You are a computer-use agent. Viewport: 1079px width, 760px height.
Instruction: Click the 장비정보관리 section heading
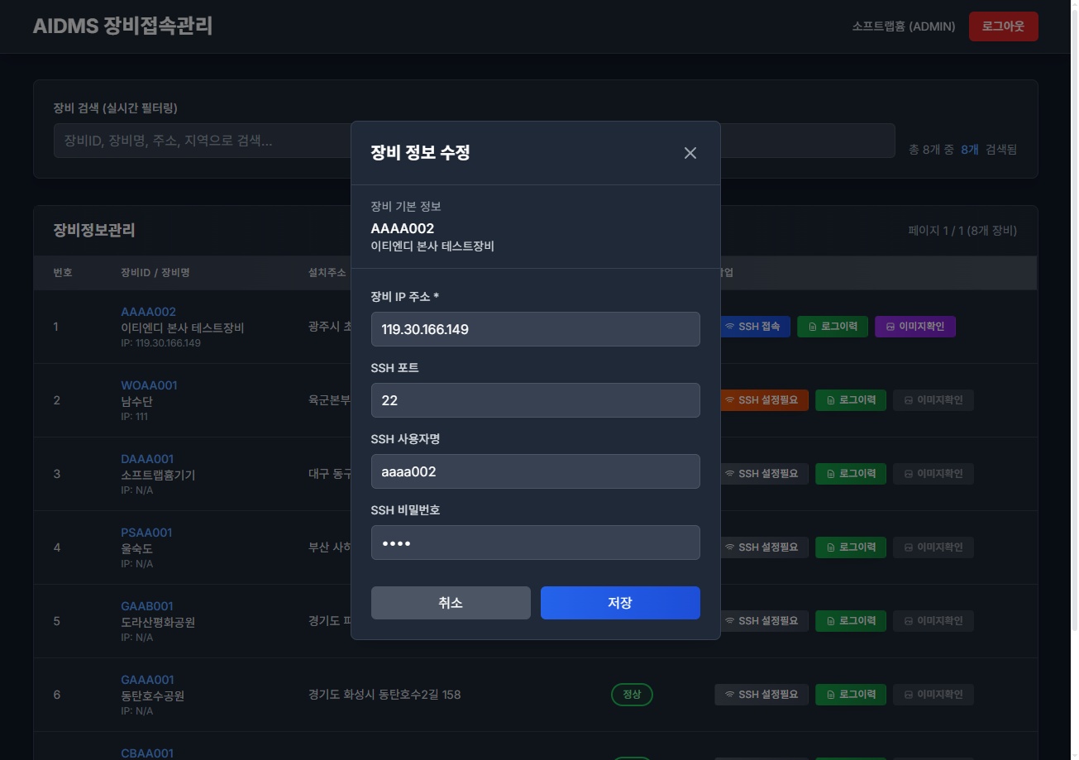(94, 231)
